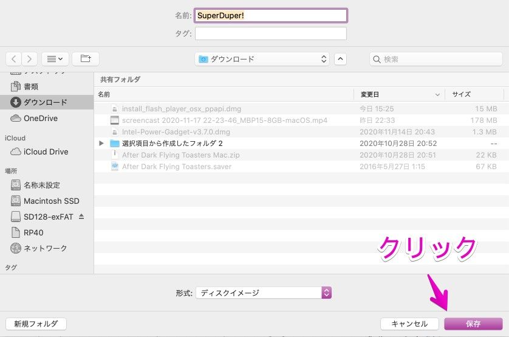The width and height of the screenshot is (509, 337).
Task: Click the iCloud Drive cloud icon
Action: coord(16,151)
